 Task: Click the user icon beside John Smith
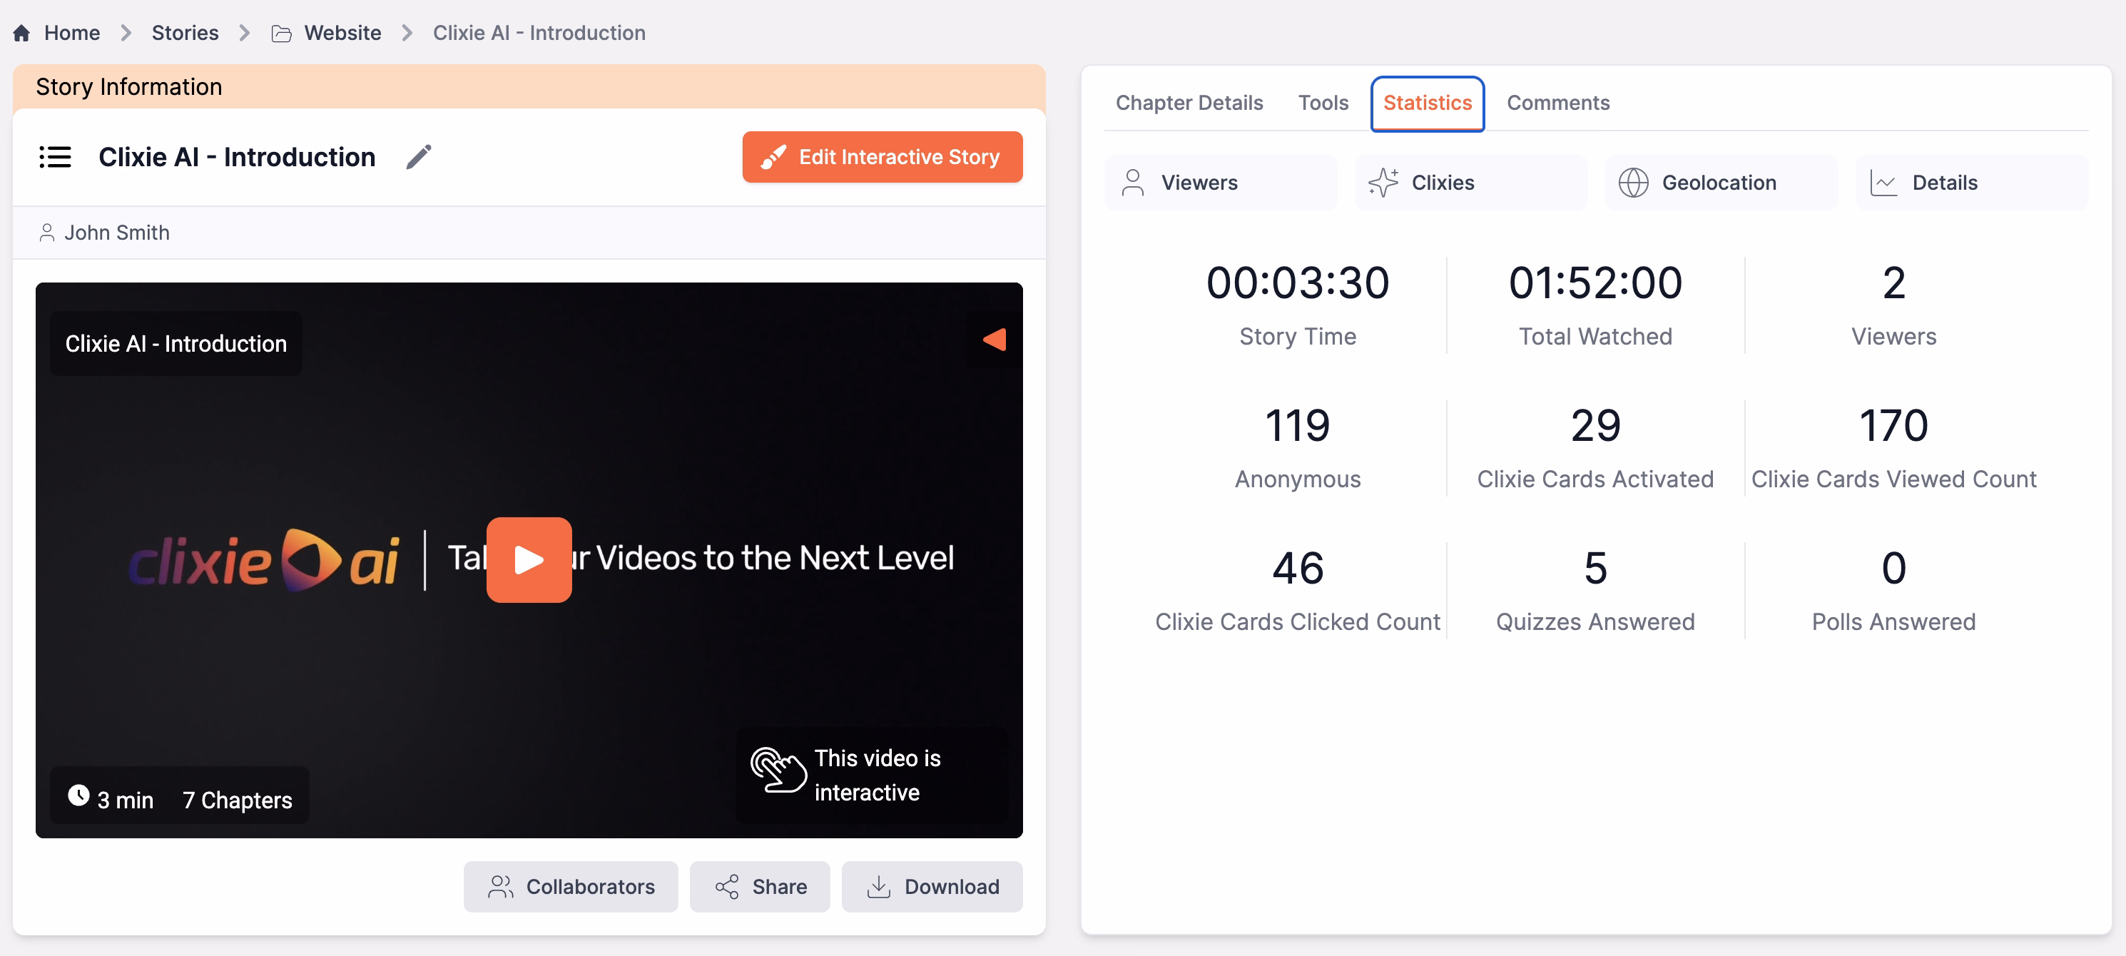point(47,233)
